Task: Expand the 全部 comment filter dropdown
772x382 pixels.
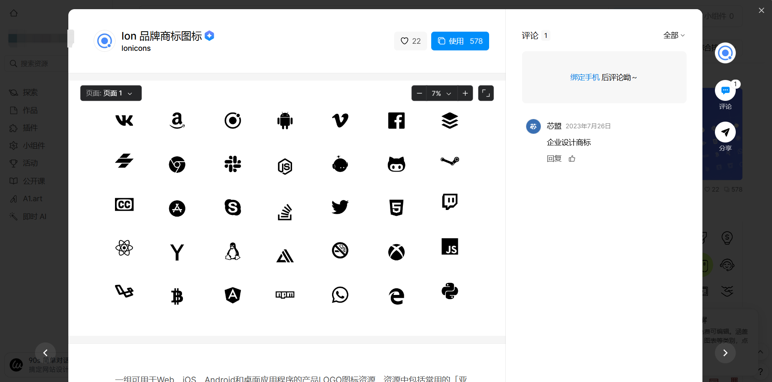Action: [x=674, y=35]
